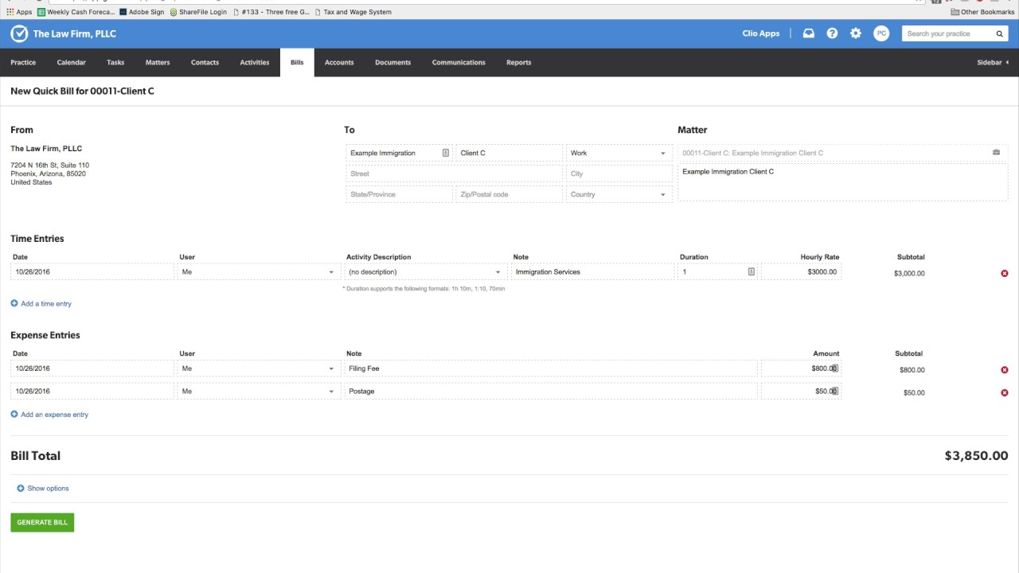Go to the Practice tab

tap(23, 62)
